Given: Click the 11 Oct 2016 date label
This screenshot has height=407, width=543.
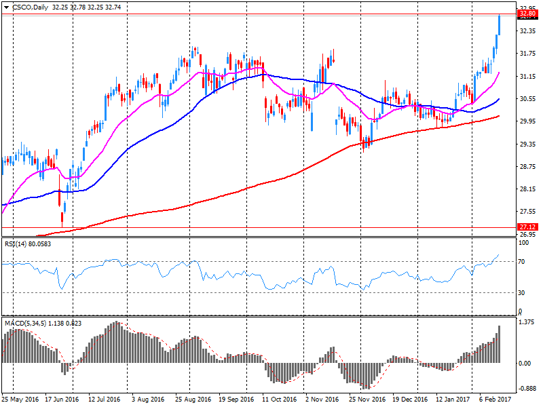Looking at the screenshot, I should [280, 399].
